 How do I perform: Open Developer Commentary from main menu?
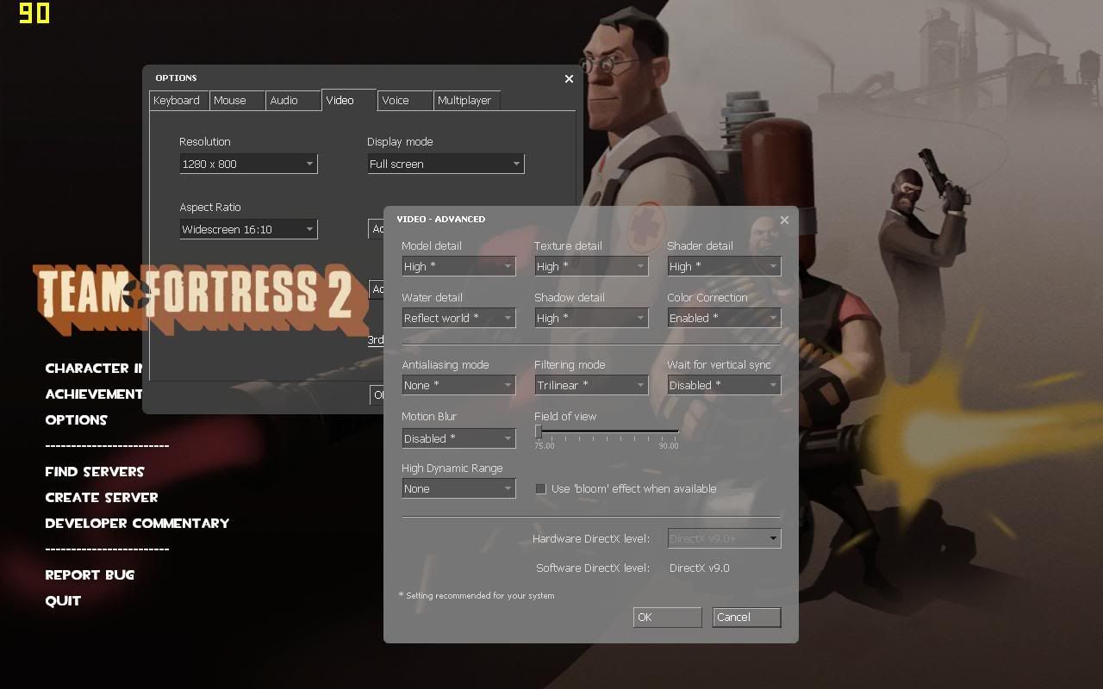pyautogui.click(x=137, y=523)
